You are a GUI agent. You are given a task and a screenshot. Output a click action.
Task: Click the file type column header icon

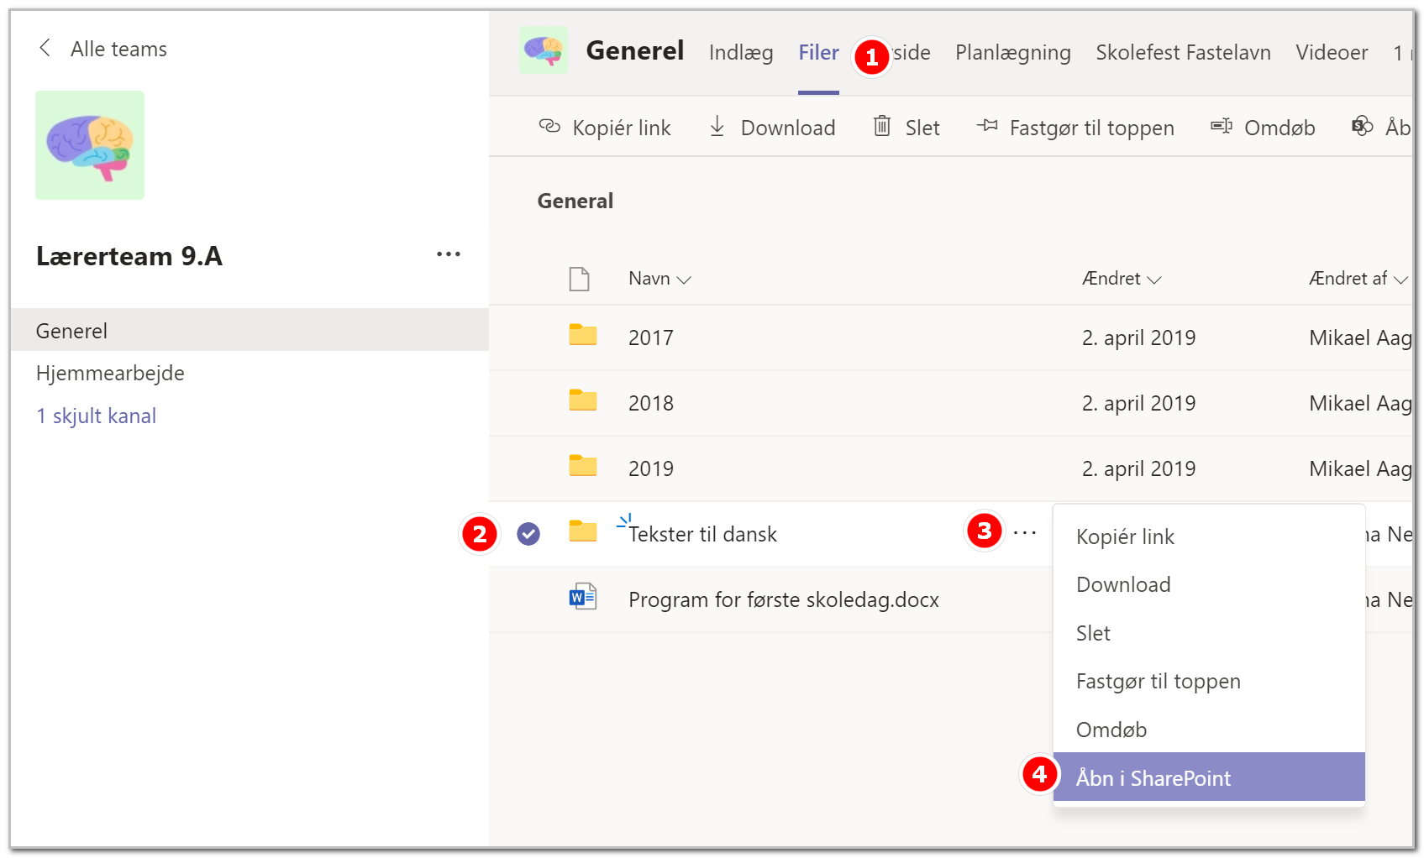580,278
